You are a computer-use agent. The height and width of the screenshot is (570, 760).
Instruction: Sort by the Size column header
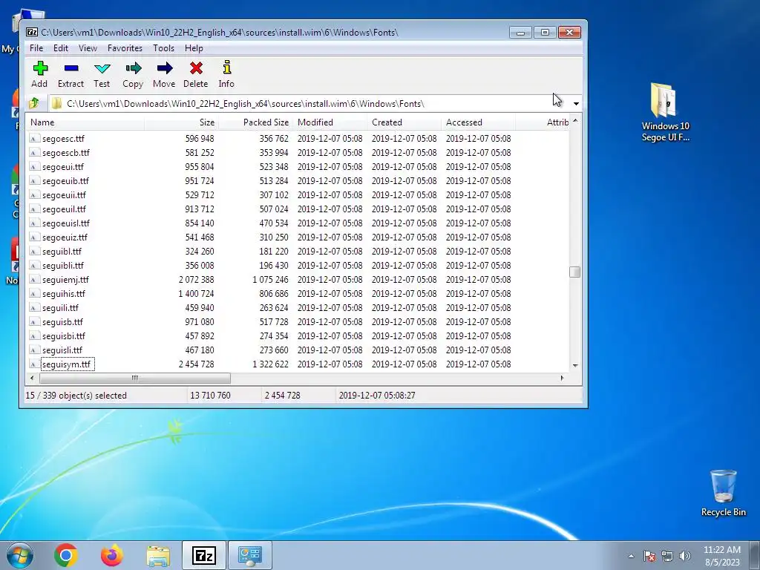(181, 122)
